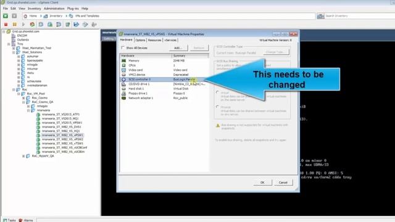Click the Reset virtual machine icon

(32, 25)
